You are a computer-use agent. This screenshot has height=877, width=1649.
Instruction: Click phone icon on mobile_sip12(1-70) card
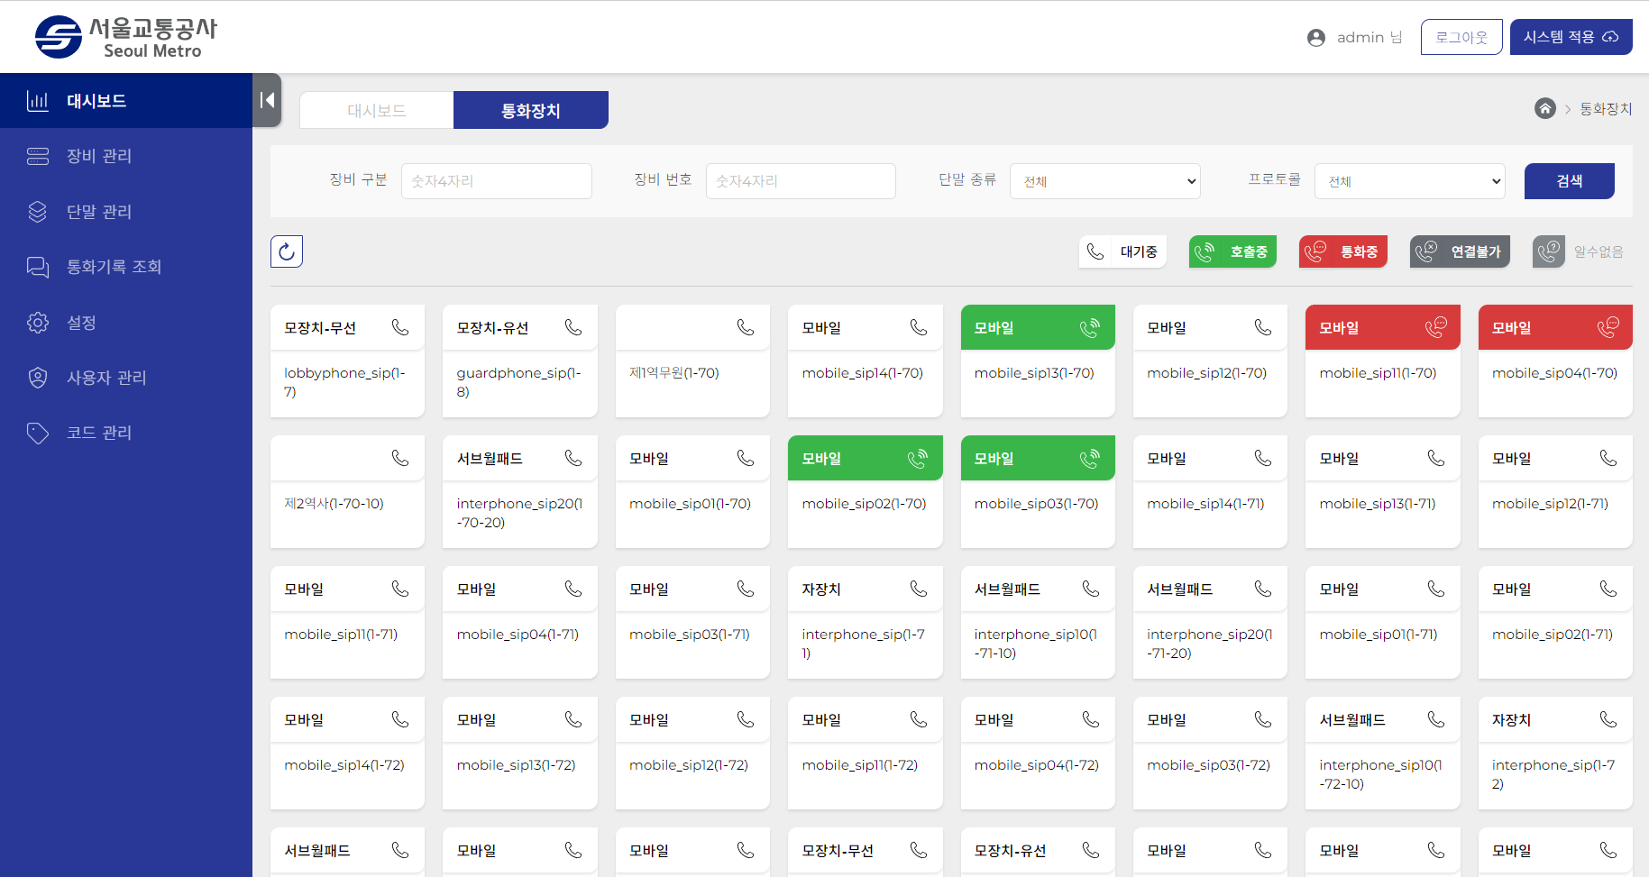point(1263,327)
